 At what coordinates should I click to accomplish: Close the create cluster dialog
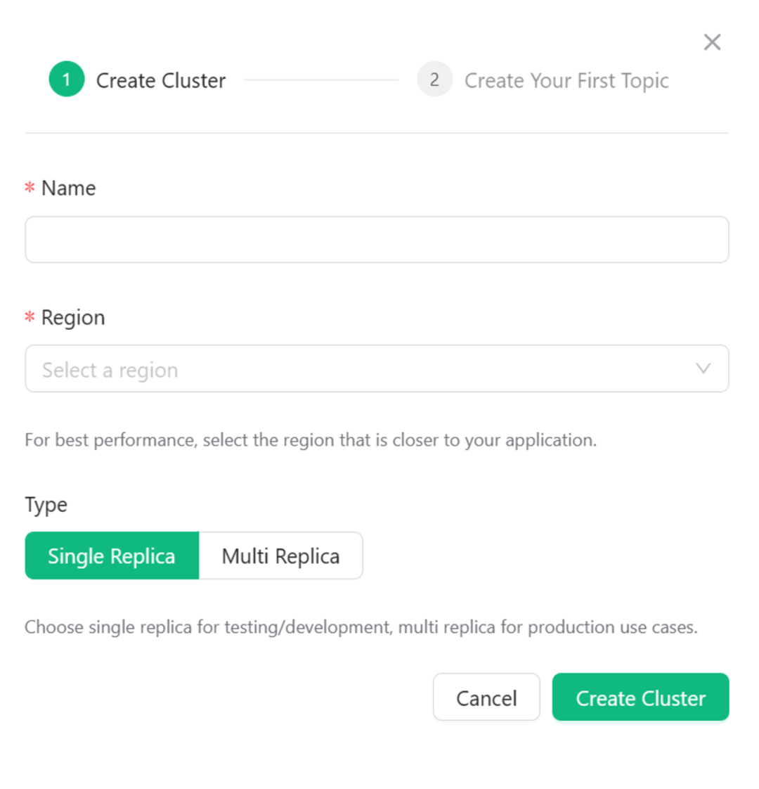[712, 42]
